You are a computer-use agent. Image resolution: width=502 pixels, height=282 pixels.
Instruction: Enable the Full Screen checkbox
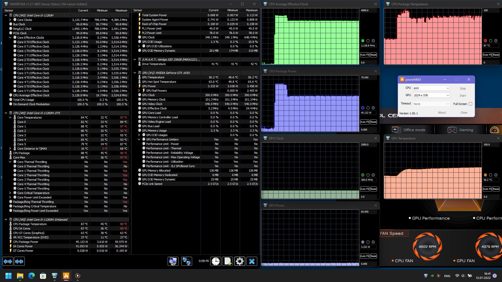(x=470, y=104)
